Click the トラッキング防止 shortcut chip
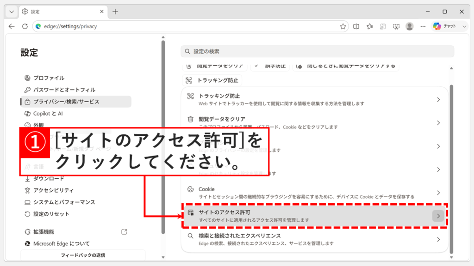474x266 pixels. [x=212, y=80]
